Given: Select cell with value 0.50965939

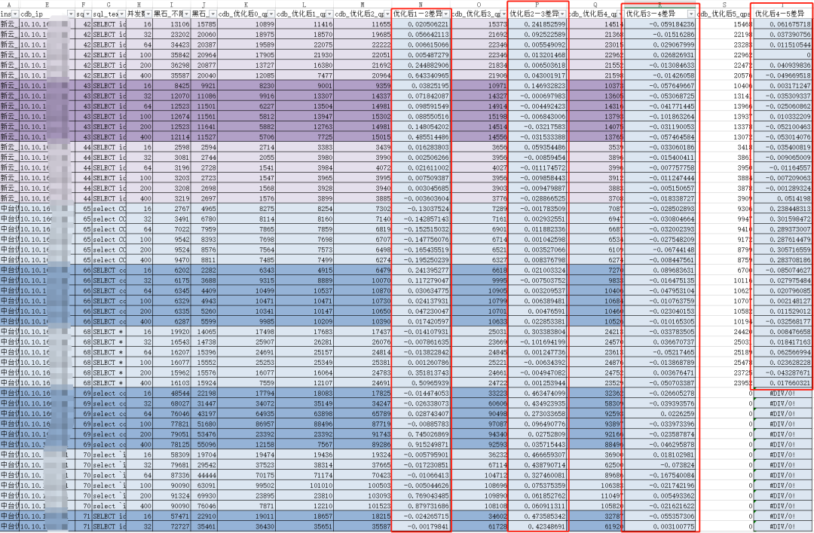Looking at the screenshot, I should tap(421, 383).
